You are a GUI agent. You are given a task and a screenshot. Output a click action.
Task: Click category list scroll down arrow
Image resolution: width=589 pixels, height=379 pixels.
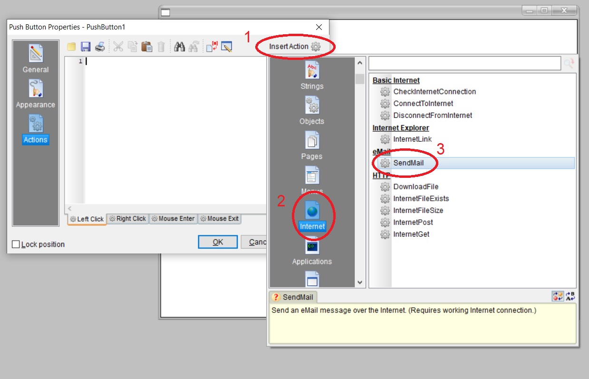point(359,282)
